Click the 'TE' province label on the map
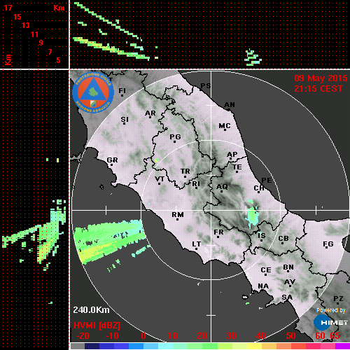The image size is (350, 350). point(237,167)
